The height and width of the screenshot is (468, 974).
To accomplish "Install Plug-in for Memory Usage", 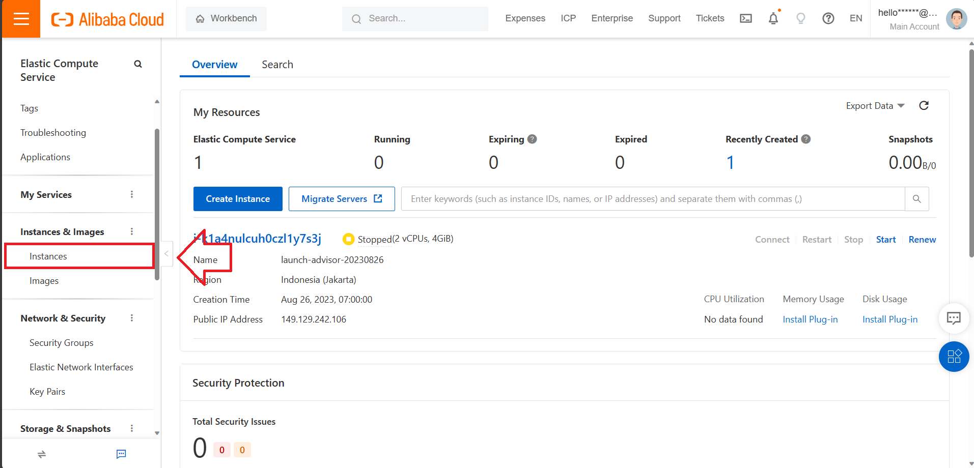I will coord(810,319).
